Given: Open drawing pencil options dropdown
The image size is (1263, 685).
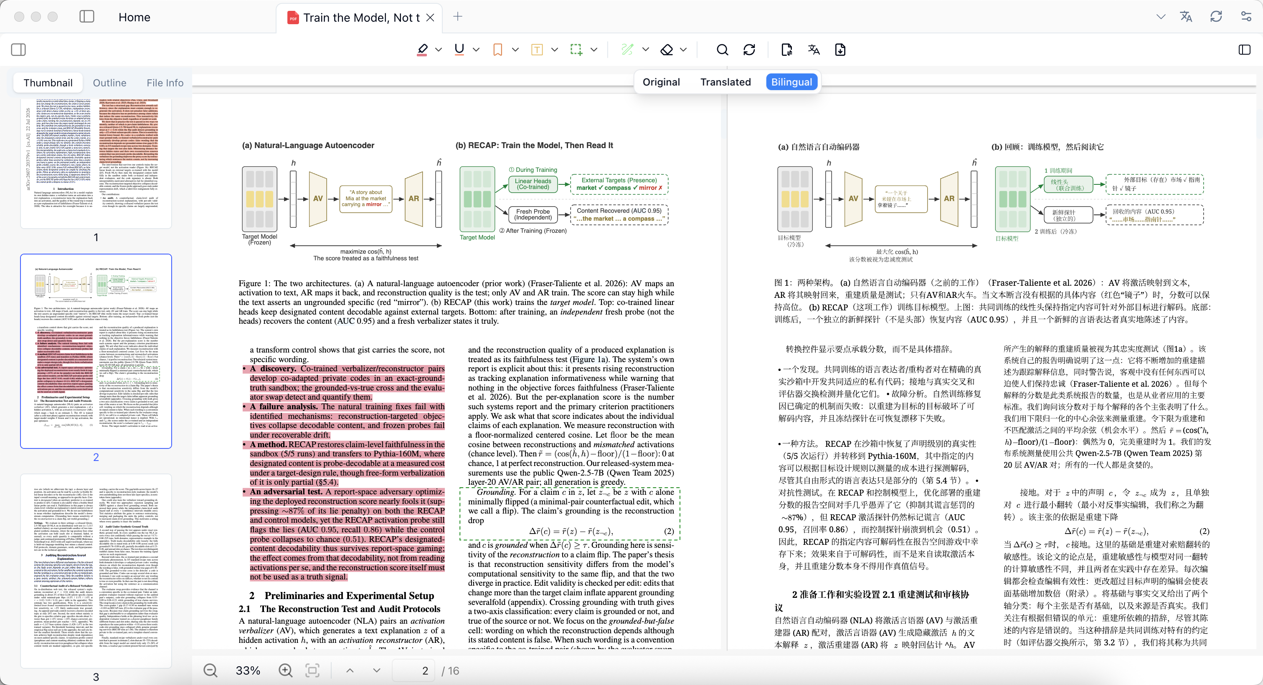Looking at the screenshot, I should click(x=645, y=50).
